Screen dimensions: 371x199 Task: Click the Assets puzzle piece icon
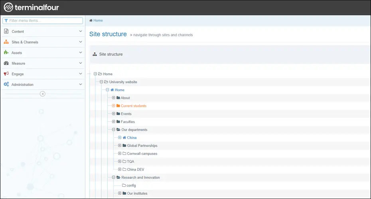tap(6, 53)
